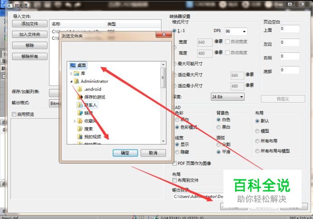
Task: Close the 浏览文件夹 dialog
Action: click(164, 34)
